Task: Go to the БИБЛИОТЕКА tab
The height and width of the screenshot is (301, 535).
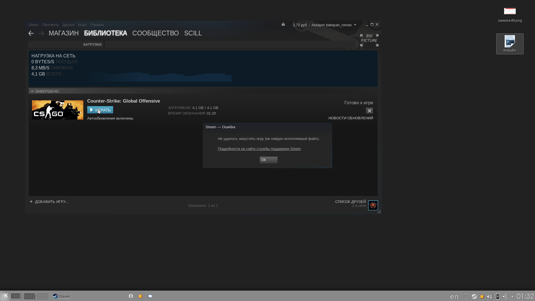Action: pyautogui.click(x=105, y=33)
